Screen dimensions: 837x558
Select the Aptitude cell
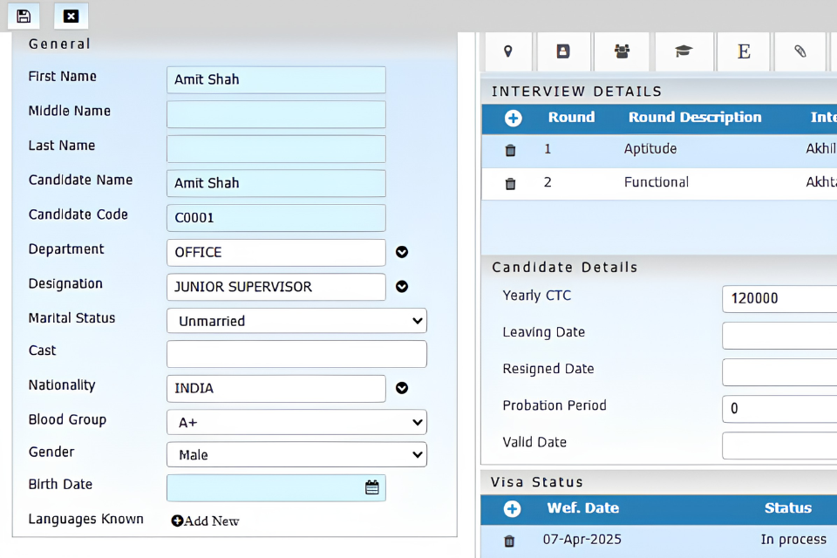(650, 149)
